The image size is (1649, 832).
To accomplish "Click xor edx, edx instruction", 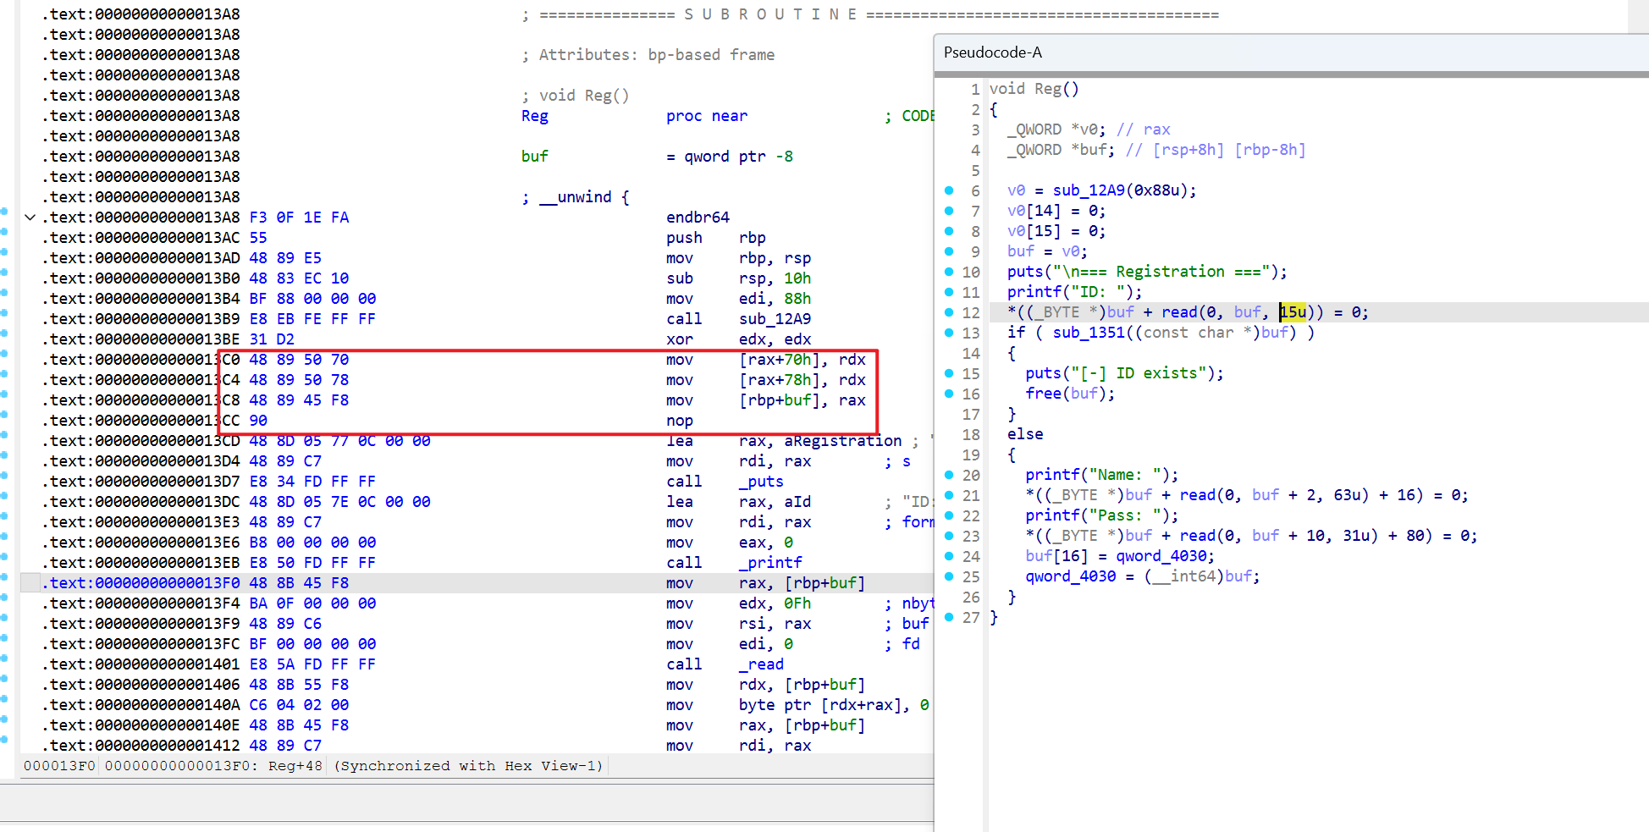I will click(738, 339).
